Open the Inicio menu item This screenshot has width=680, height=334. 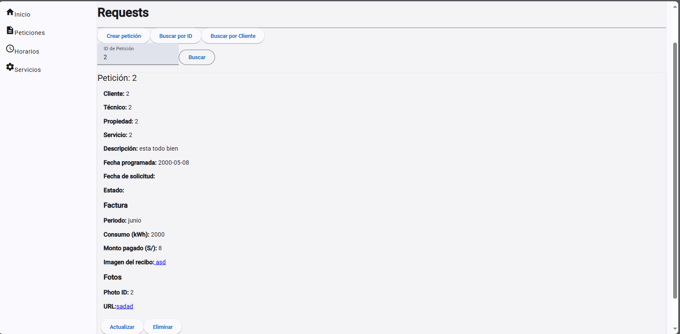tap(22, 14)
